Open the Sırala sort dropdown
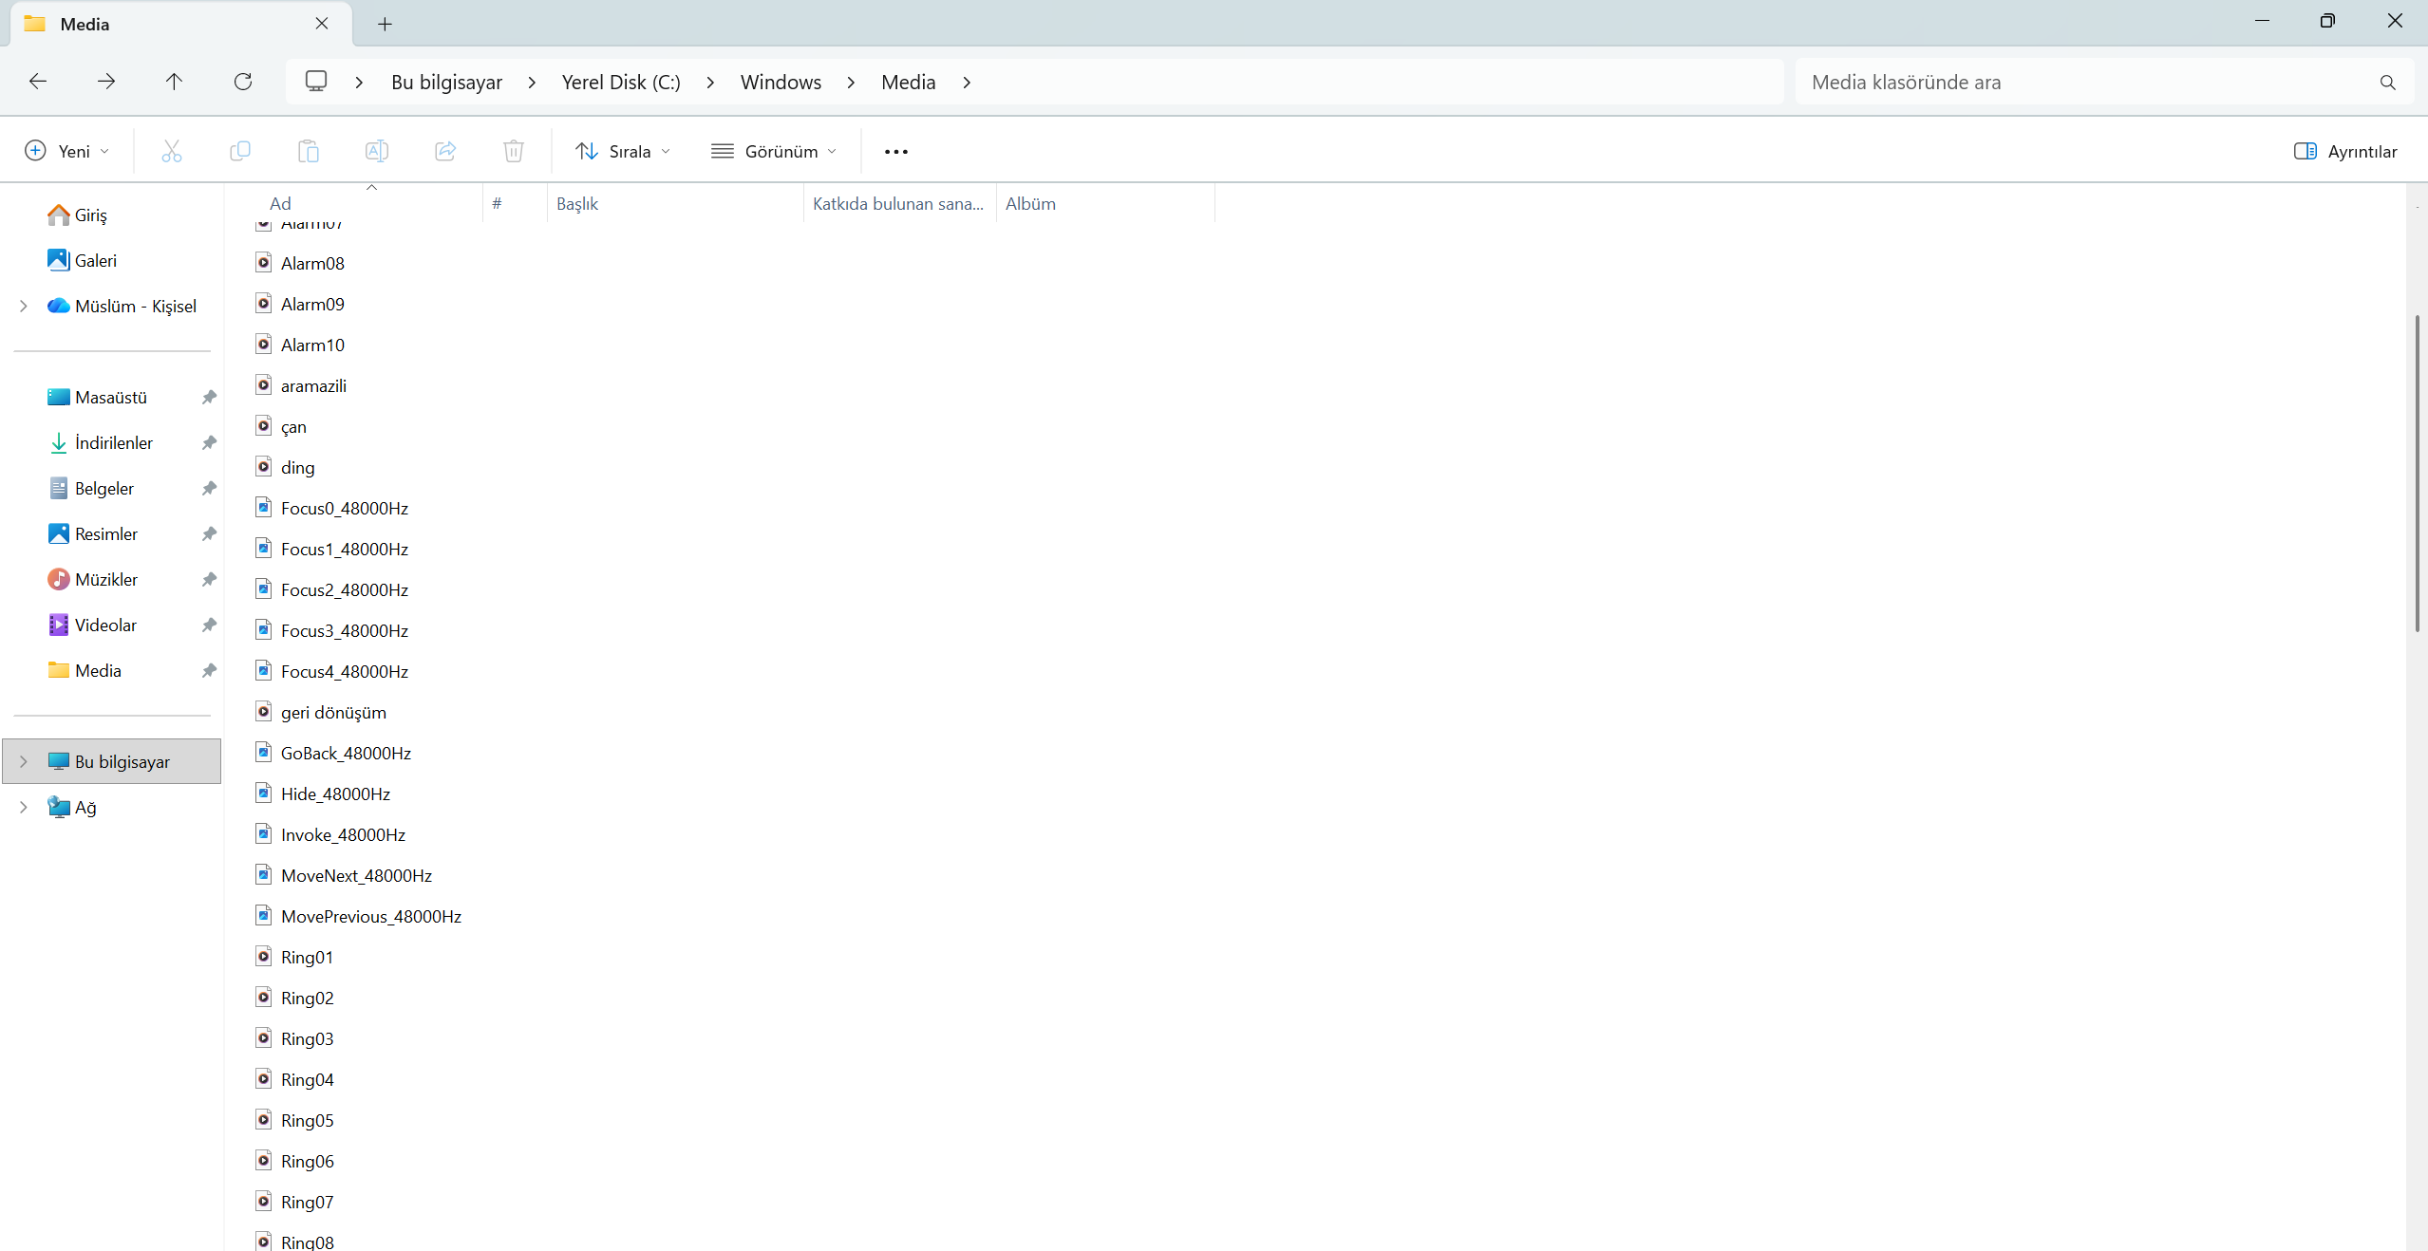Image resolution: width=2428 pixels, height=1251 pixels. [623, 151]
